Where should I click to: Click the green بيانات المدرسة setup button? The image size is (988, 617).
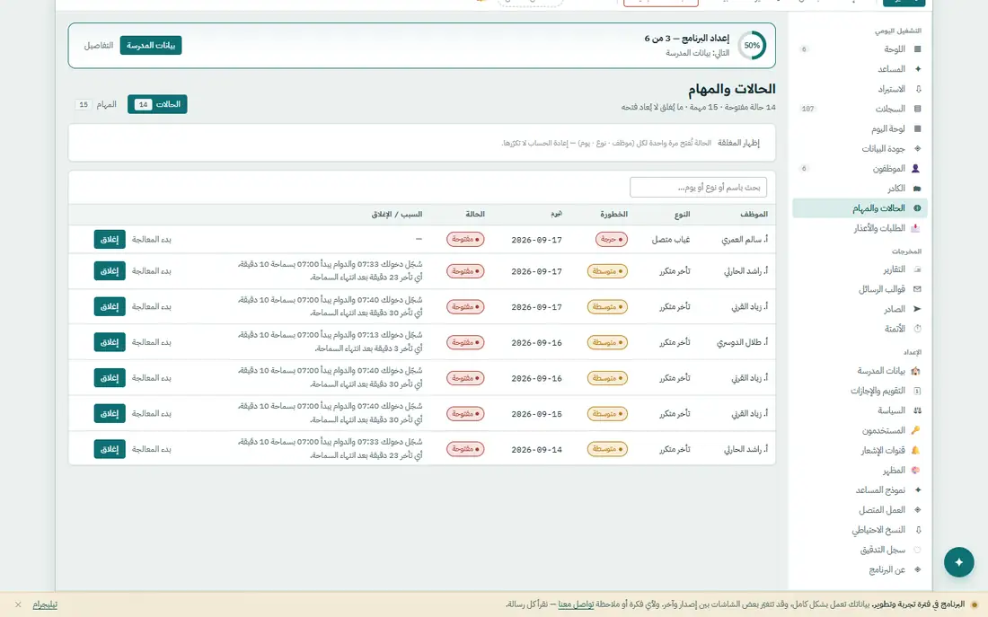click(151, 46)
